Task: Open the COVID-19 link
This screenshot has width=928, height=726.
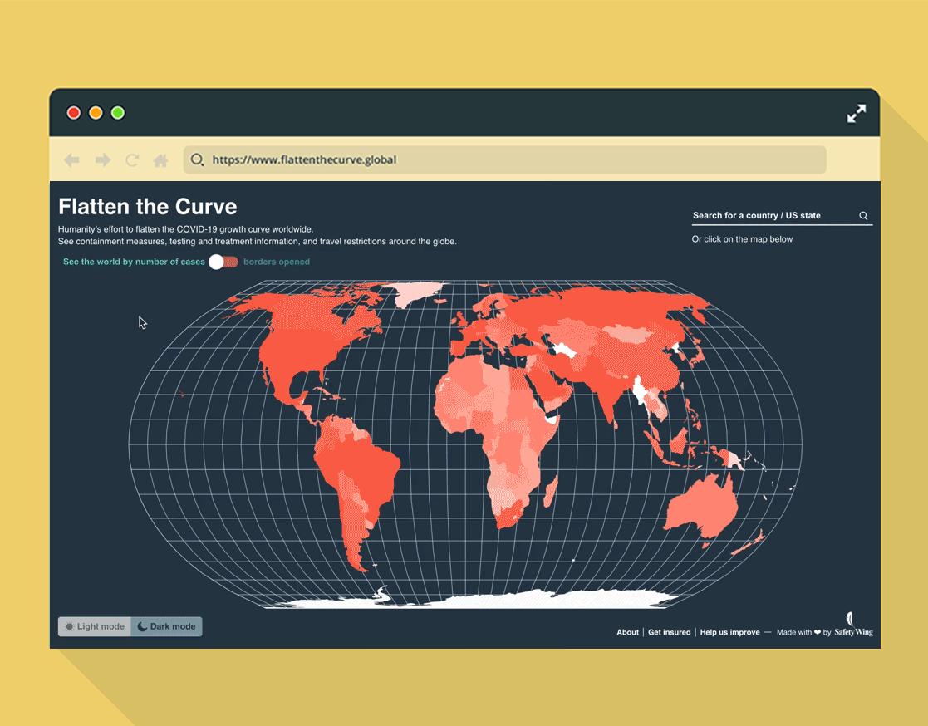Action: coord(197,229)
